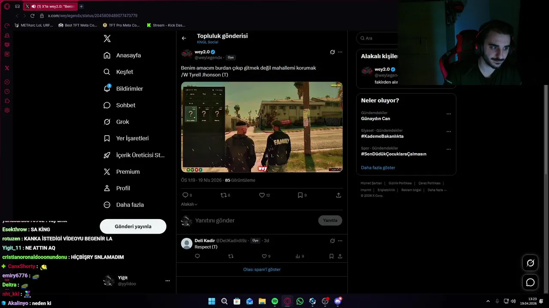
Task: Open account switcher menu for Yiğit
Action: (167, 281)
